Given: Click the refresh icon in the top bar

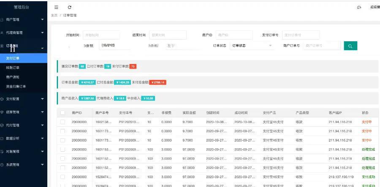Looking at the screenshot, I should coord(70,7).
